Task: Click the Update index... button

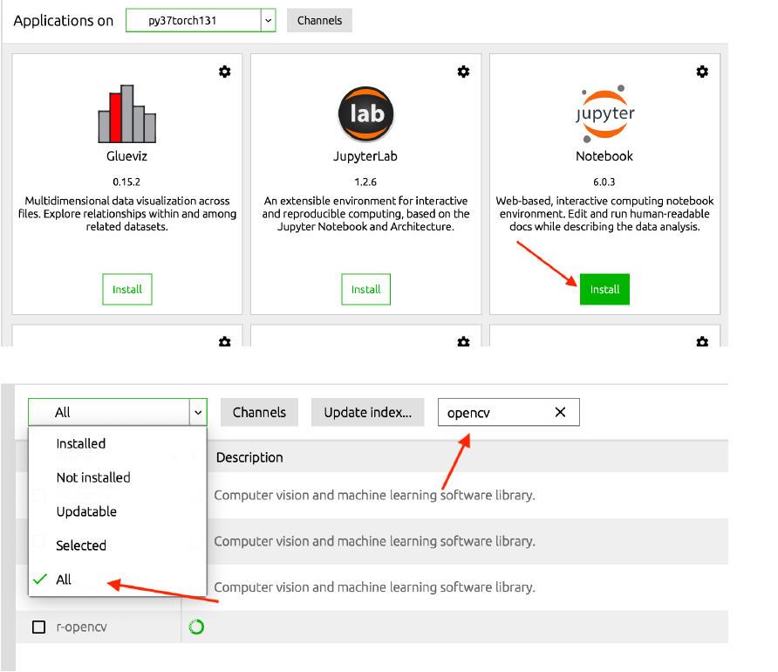Action: (368, 412)
